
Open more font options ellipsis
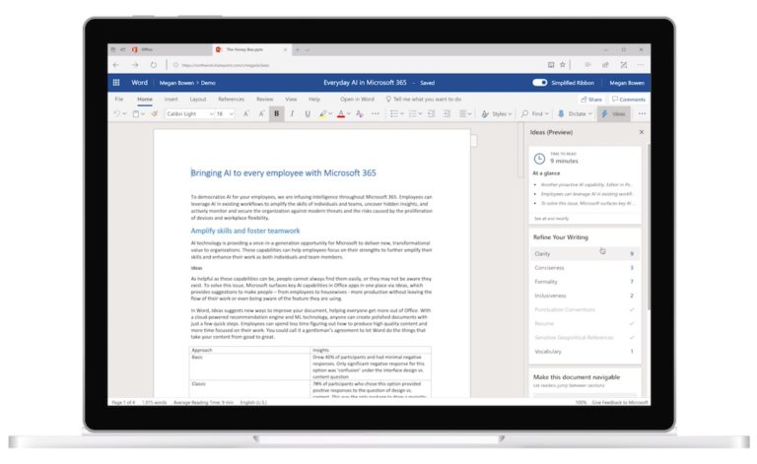376,114
